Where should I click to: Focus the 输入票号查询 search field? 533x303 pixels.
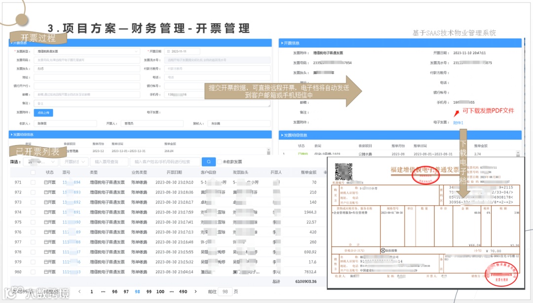(x=109, y=162)
